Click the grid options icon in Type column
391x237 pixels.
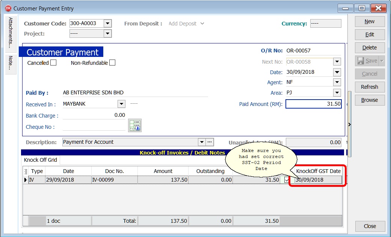(x=25, y=171)
